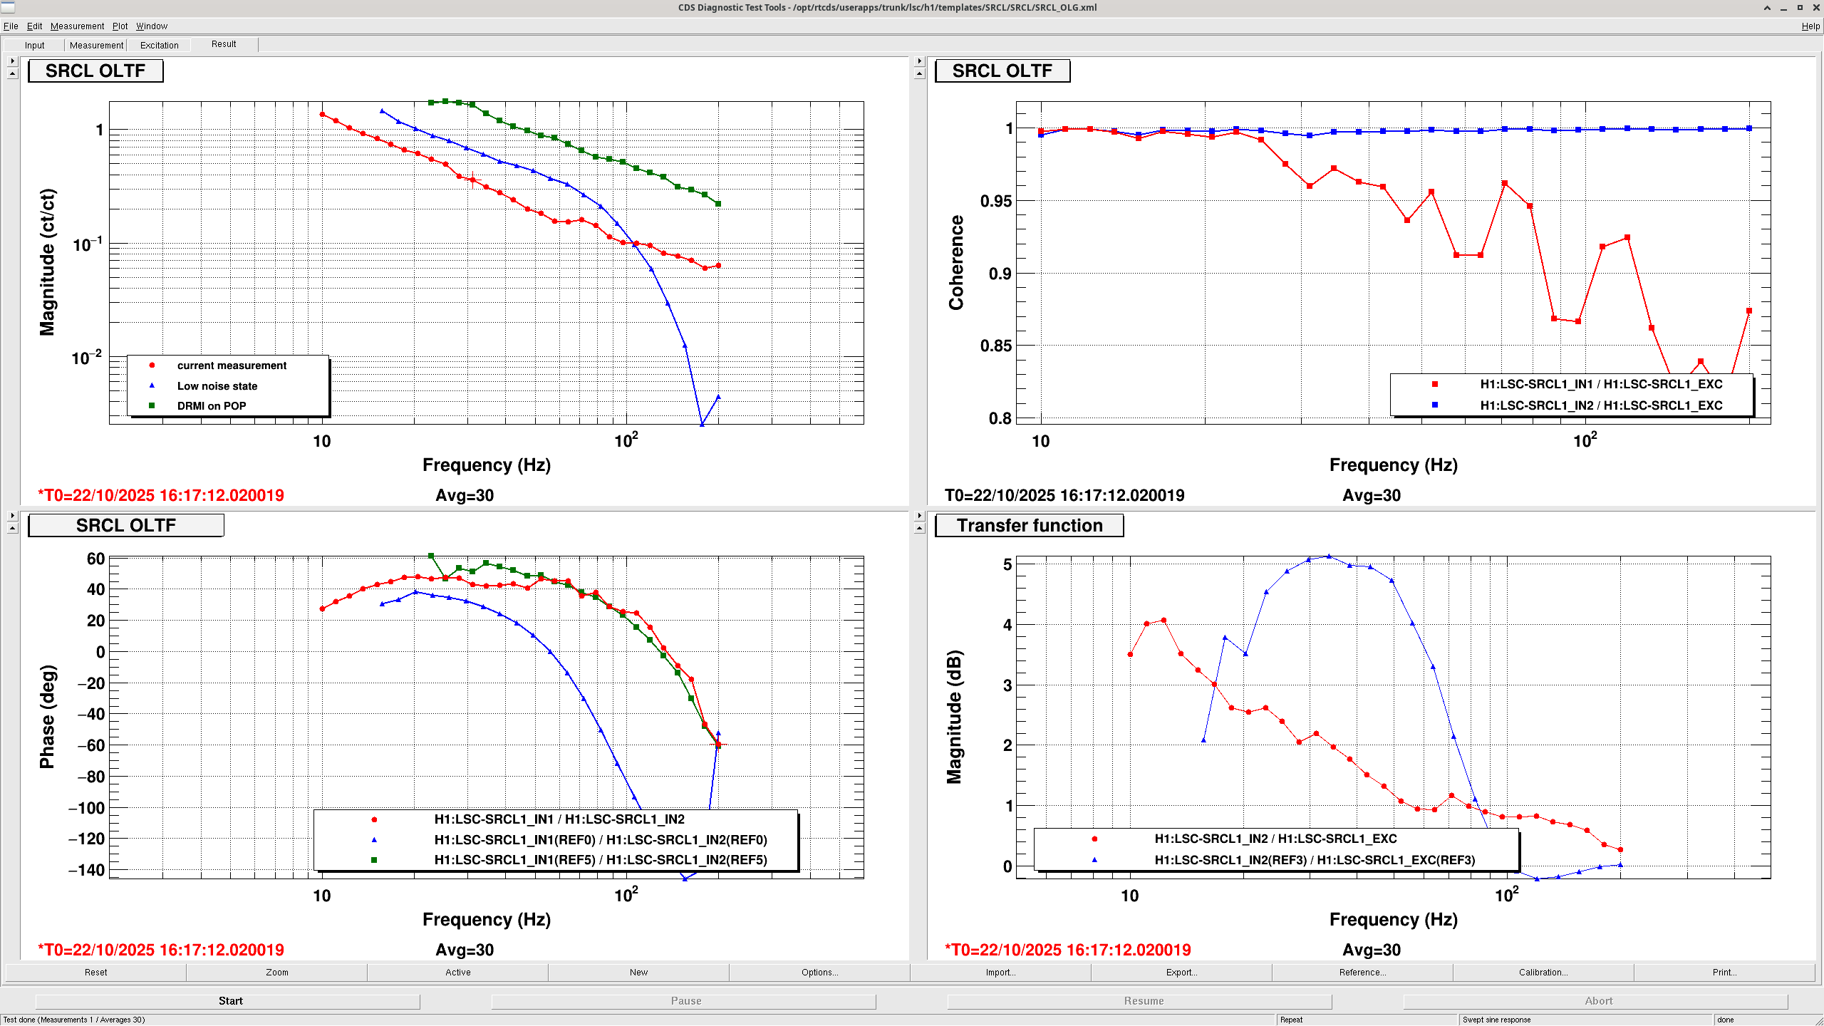This screenshot has width=1824, height=1026.
Task: Switch to the Input tab
Action: pos(34,45)
